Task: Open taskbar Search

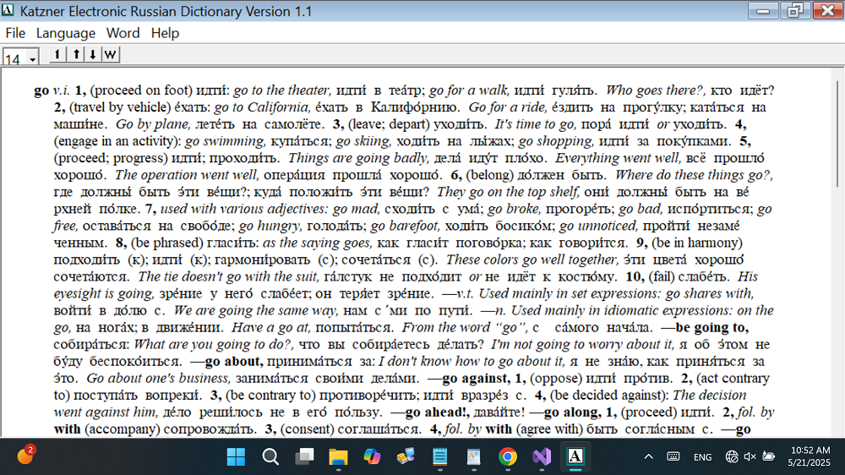Action: click(270, 456)
